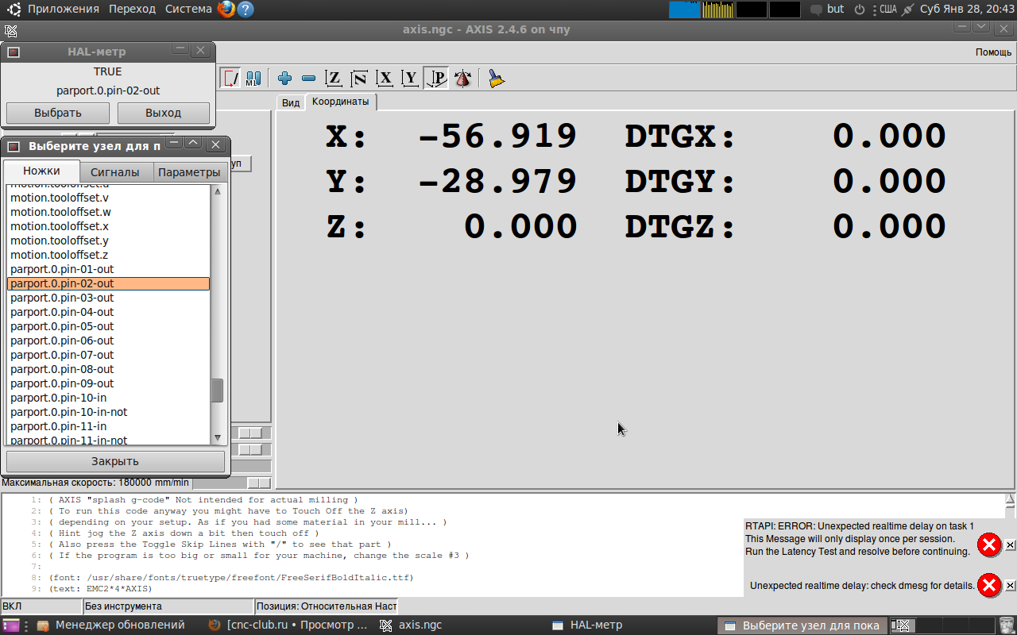Show the desktop with the bottom-left panel icon
Screen dimensions: 1017x635
click(11, 625)
